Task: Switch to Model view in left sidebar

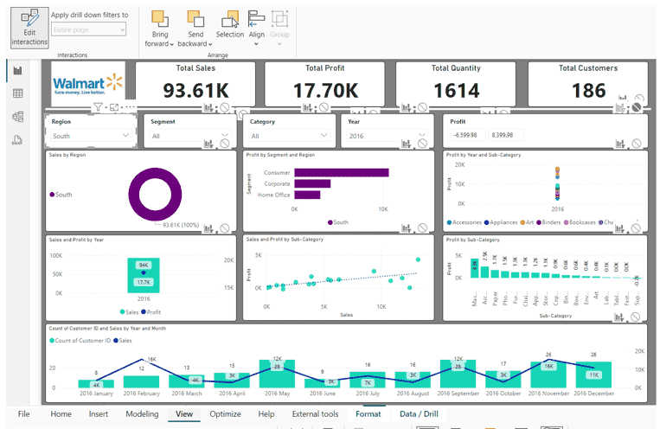Action: coord(17,117)
